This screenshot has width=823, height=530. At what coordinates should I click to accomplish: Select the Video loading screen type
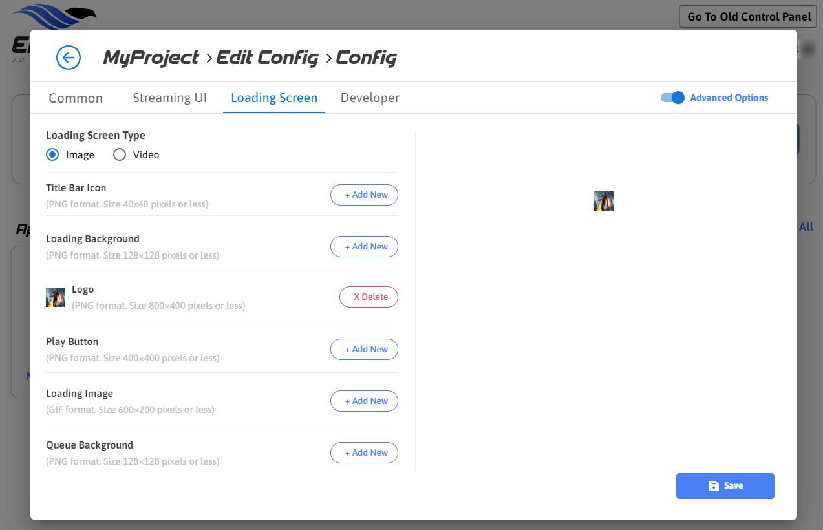[x=120, y=155]
